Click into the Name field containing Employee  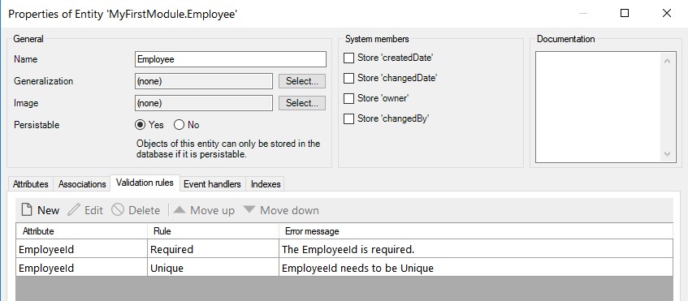pyautogui.click(x=231, y=59)
